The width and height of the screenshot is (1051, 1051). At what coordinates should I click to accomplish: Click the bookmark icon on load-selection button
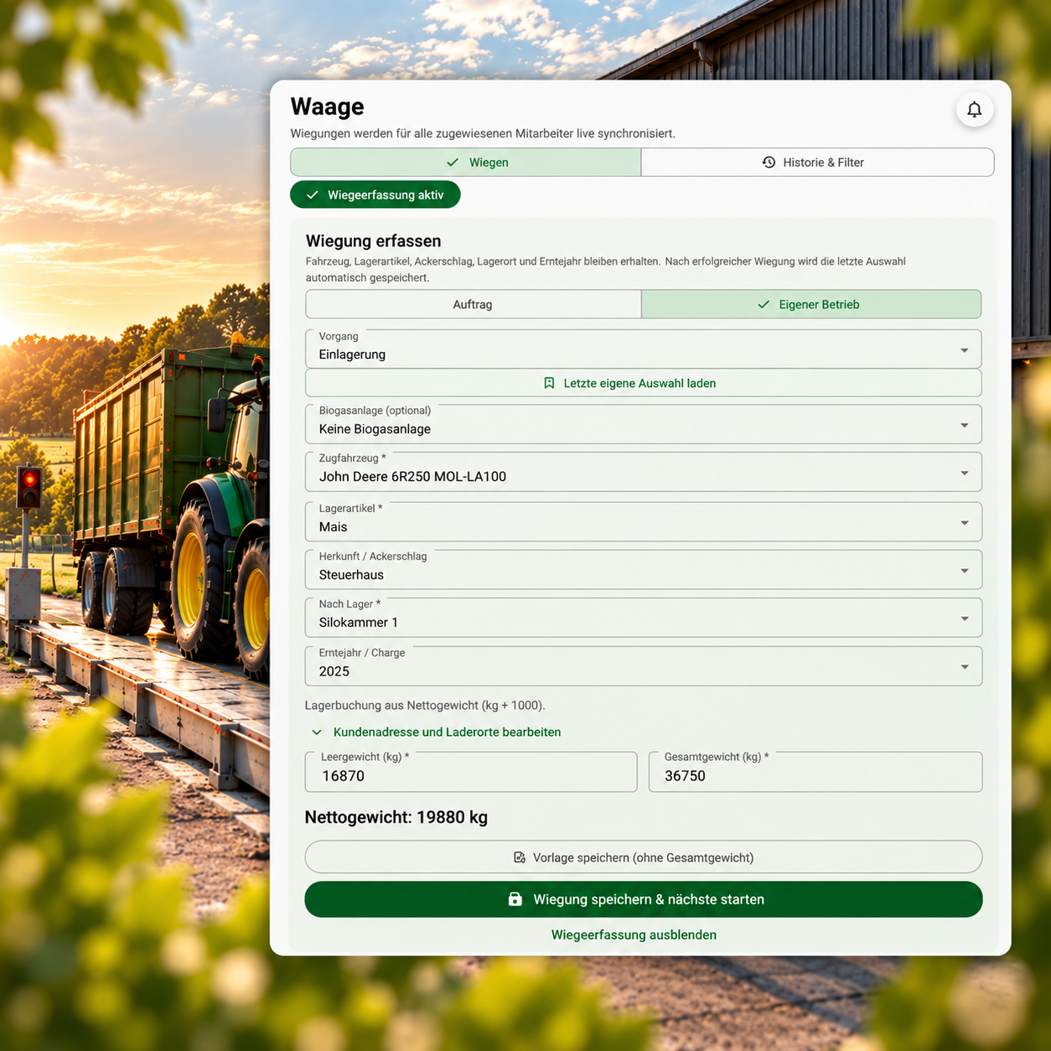[549, 383]
